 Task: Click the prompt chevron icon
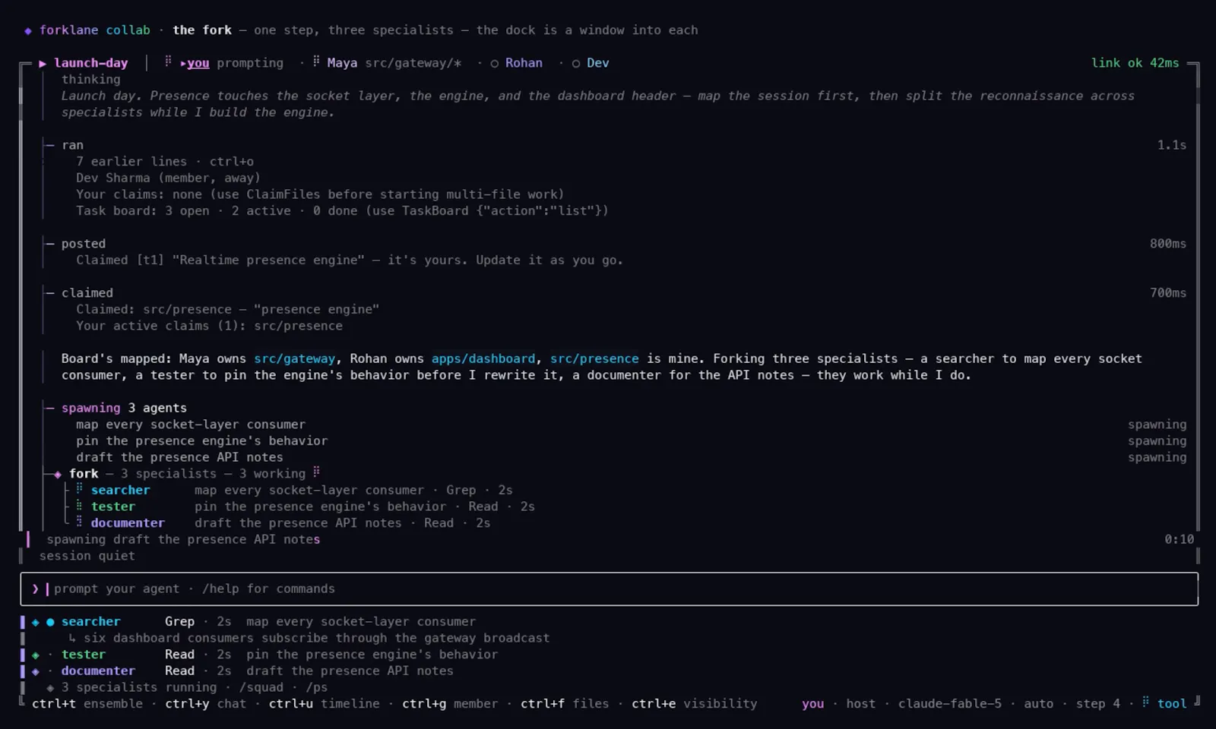pos(35,589)
